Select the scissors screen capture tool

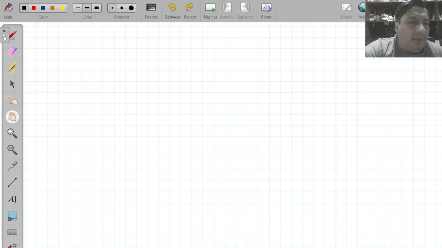[x=12, y=216]
